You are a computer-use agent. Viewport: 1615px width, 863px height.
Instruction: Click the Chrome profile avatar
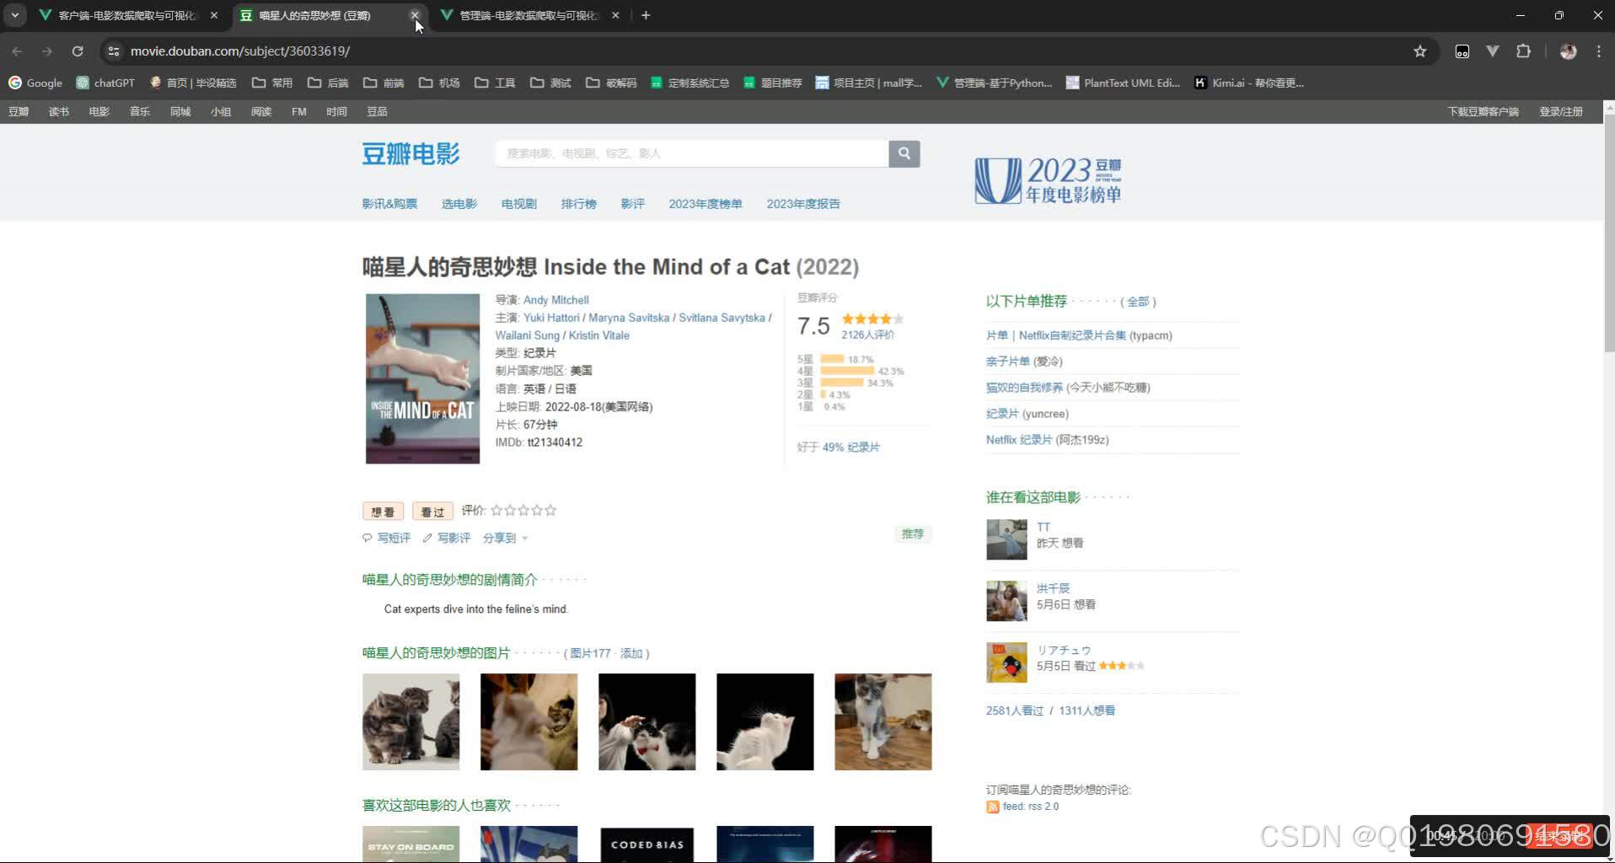click(x=1568, y=51)
